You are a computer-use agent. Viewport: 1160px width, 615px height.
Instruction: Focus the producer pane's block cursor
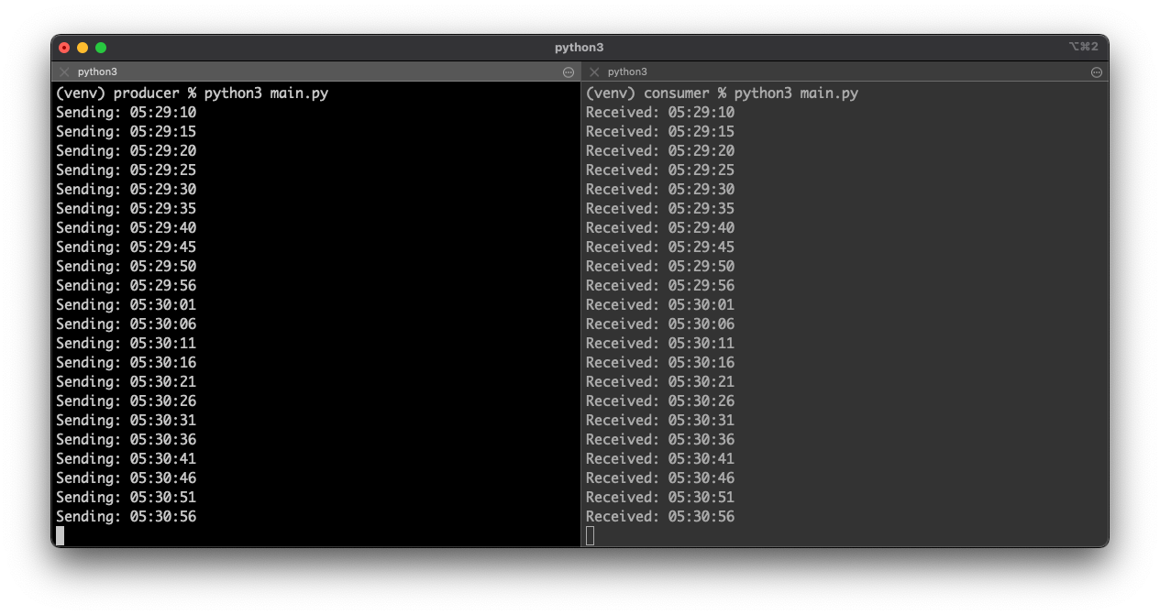pyautogui.click(x=61, y=535)
